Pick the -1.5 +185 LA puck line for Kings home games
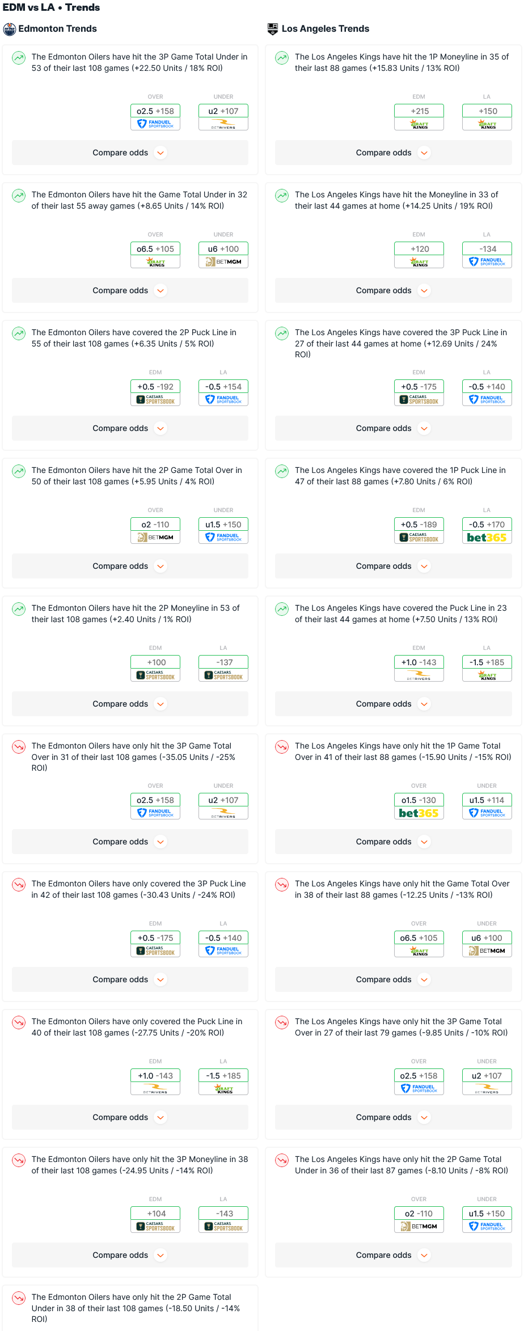Screen dimensions: 524x1331 487,662
